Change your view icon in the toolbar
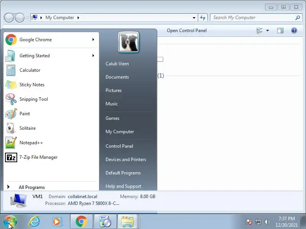306x229 pixels. pyautogui.click(x=259, y=31)
